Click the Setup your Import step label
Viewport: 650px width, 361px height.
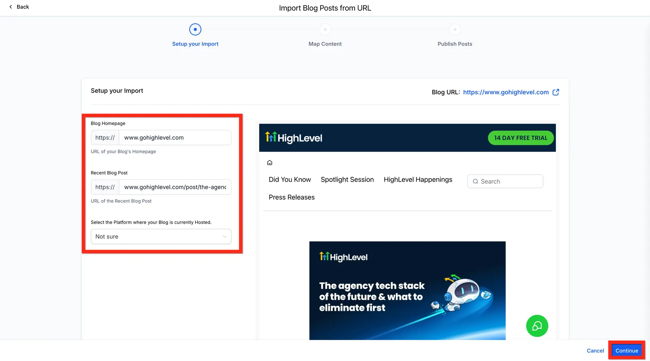coord(195,44)
